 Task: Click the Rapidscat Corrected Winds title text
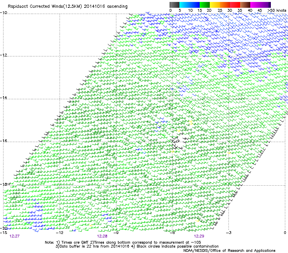pos(68,7)
